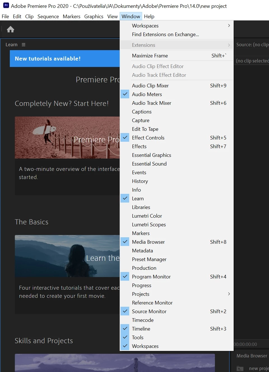Select Edit To Tape
The image size is (269, 372).
pyautogui.click(x=177, y=129)
